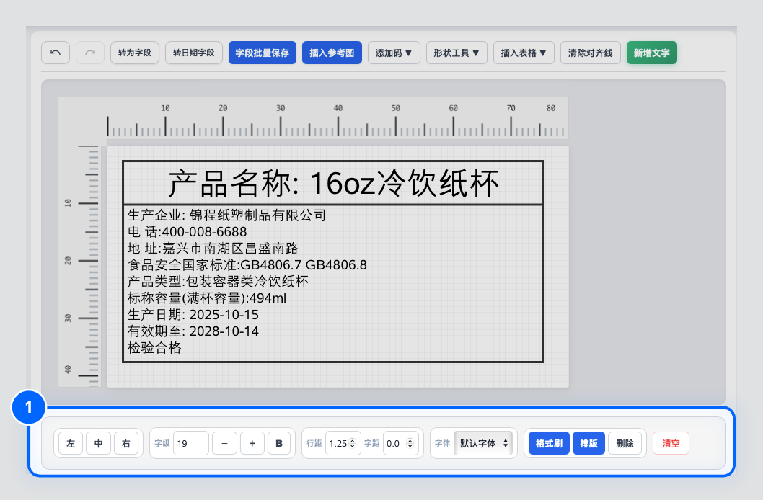Open the 添加码 barcode dropdown

pyautogui.click(x=394, y=52)
